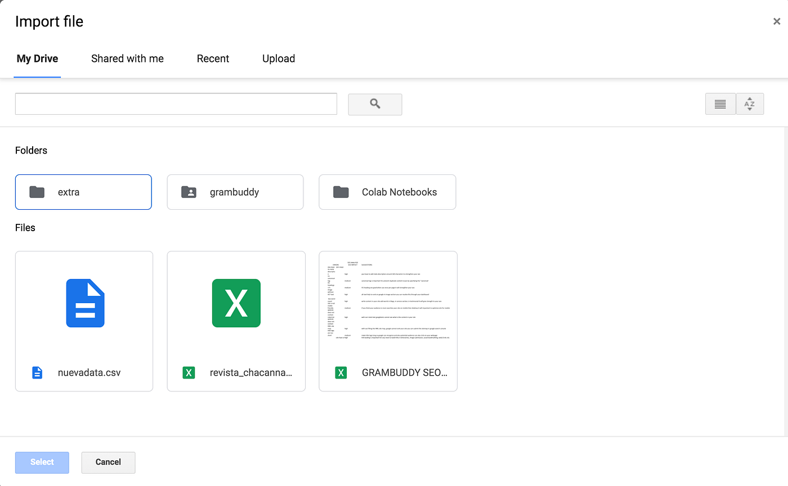
Task: Click inside the search input field
Action: pos(176,103)
